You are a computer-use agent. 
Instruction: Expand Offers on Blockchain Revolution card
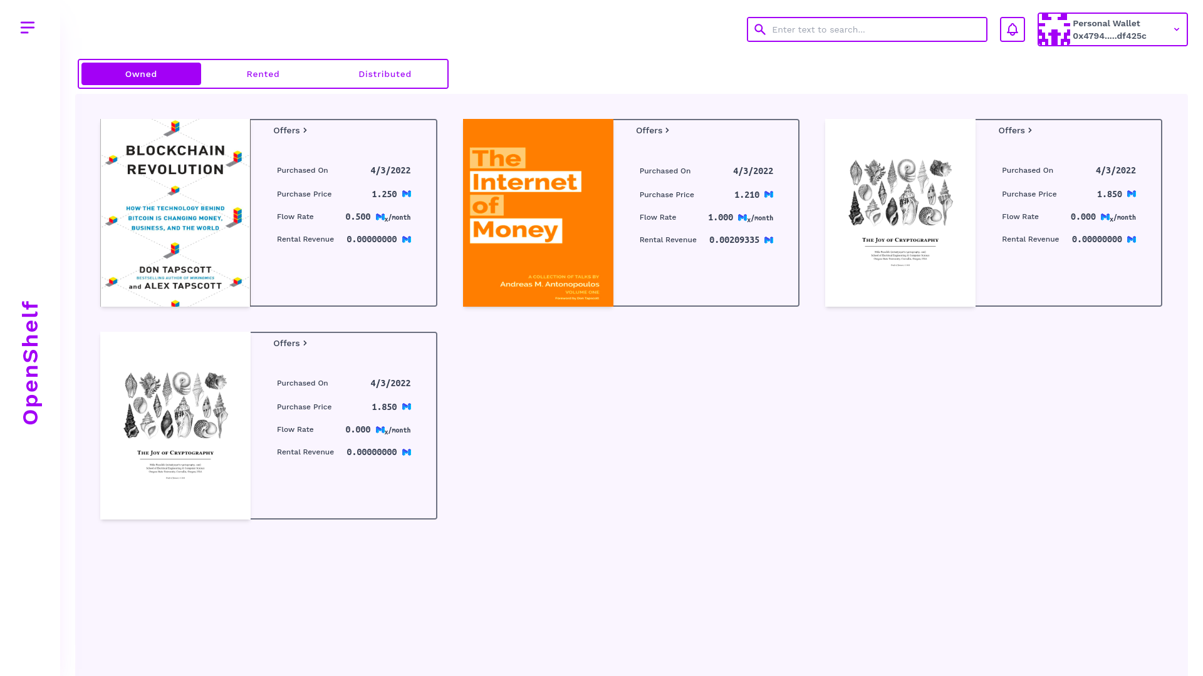pos(290,130)
